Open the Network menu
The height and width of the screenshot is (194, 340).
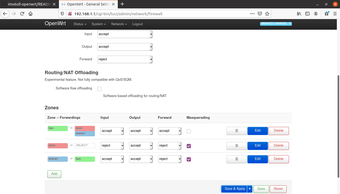(x=119, y=24)
